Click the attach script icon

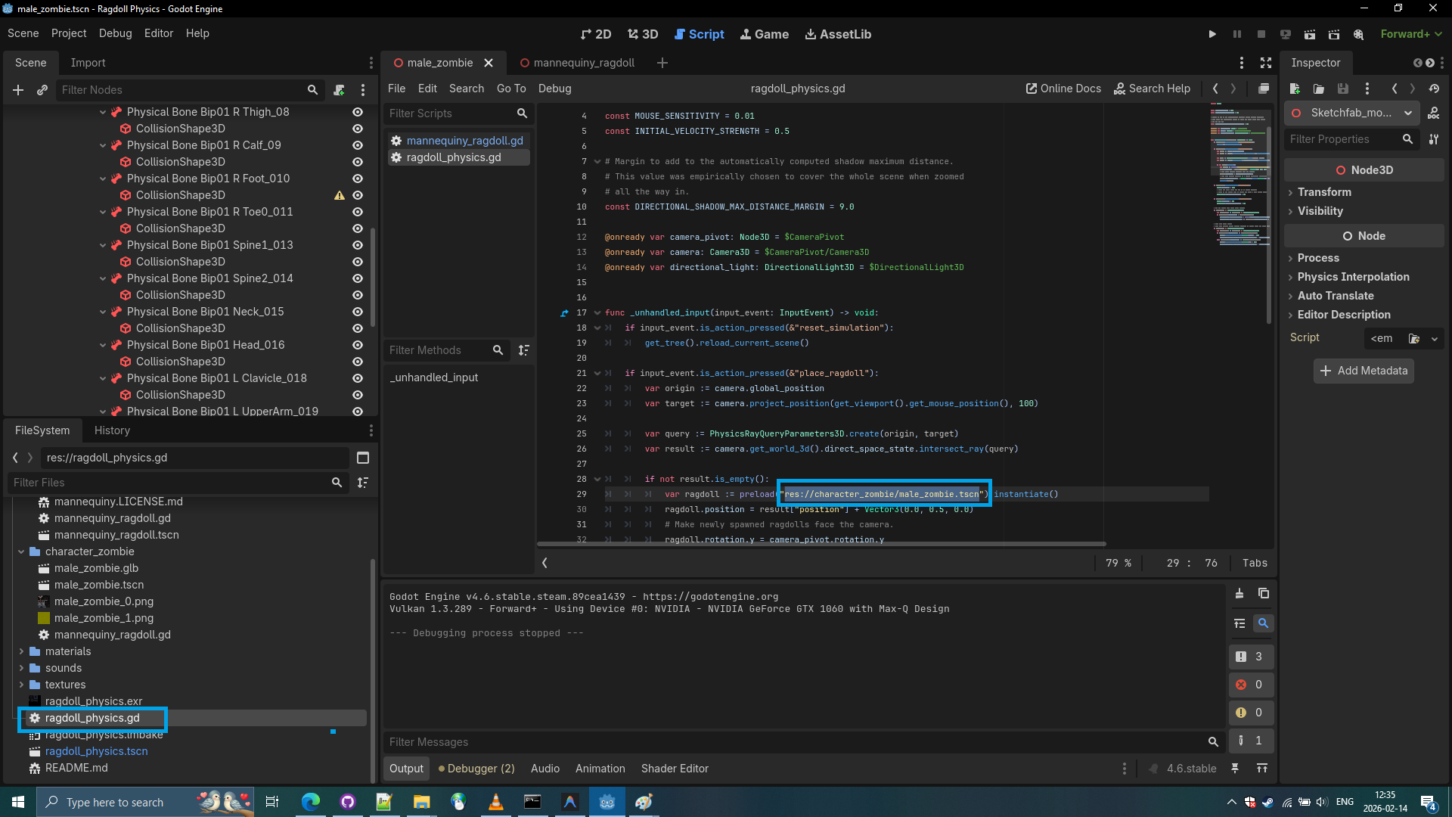pyautogui.click(x=339, y=90)
